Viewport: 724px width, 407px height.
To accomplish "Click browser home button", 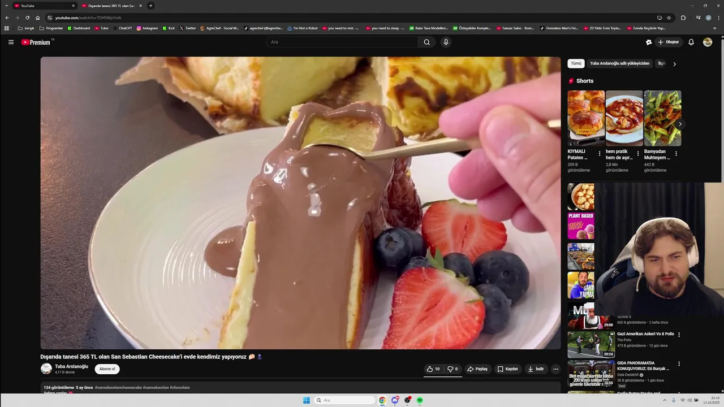I will pyautogui.click(x=37, y=18).
